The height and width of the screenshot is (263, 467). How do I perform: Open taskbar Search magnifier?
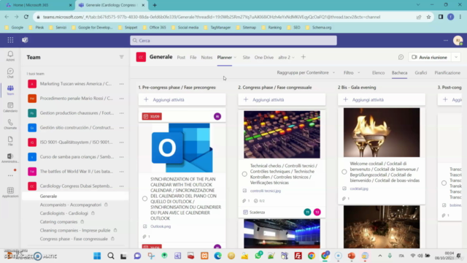point(111,256)
